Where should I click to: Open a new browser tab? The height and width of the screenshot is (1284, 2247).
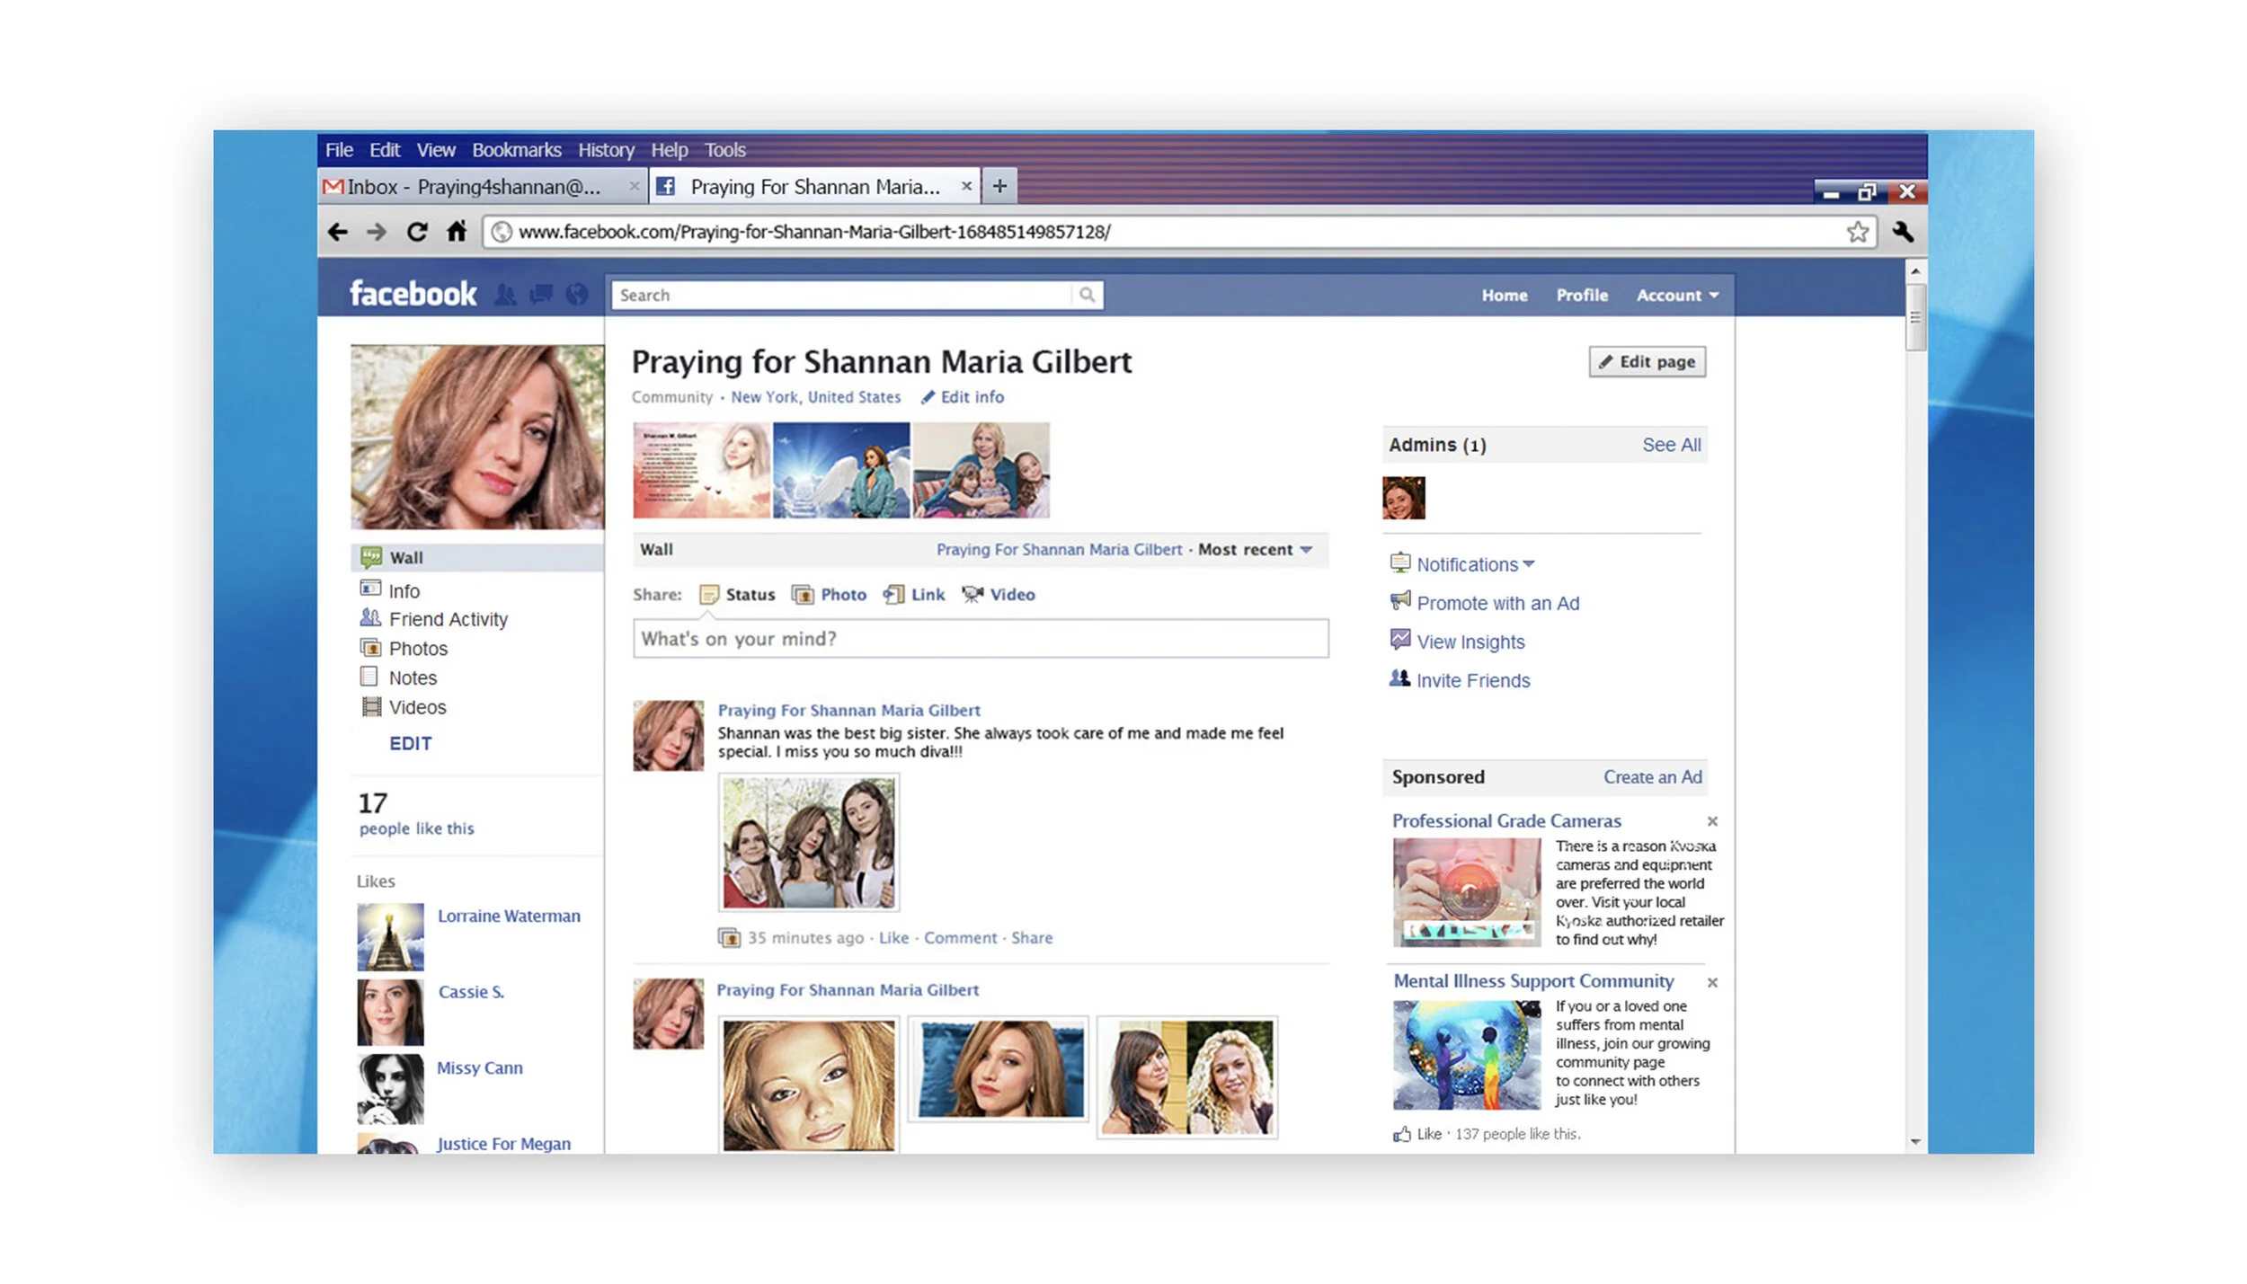coord(999,186)
